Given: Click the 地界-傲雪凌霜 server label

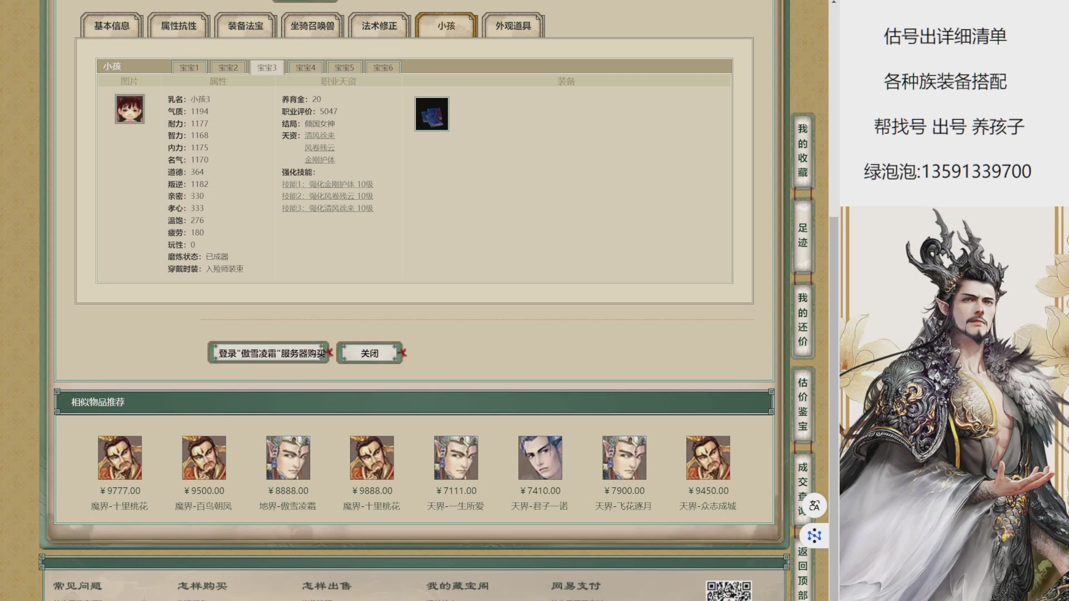Looking at the screenshot, I should 287,506.
